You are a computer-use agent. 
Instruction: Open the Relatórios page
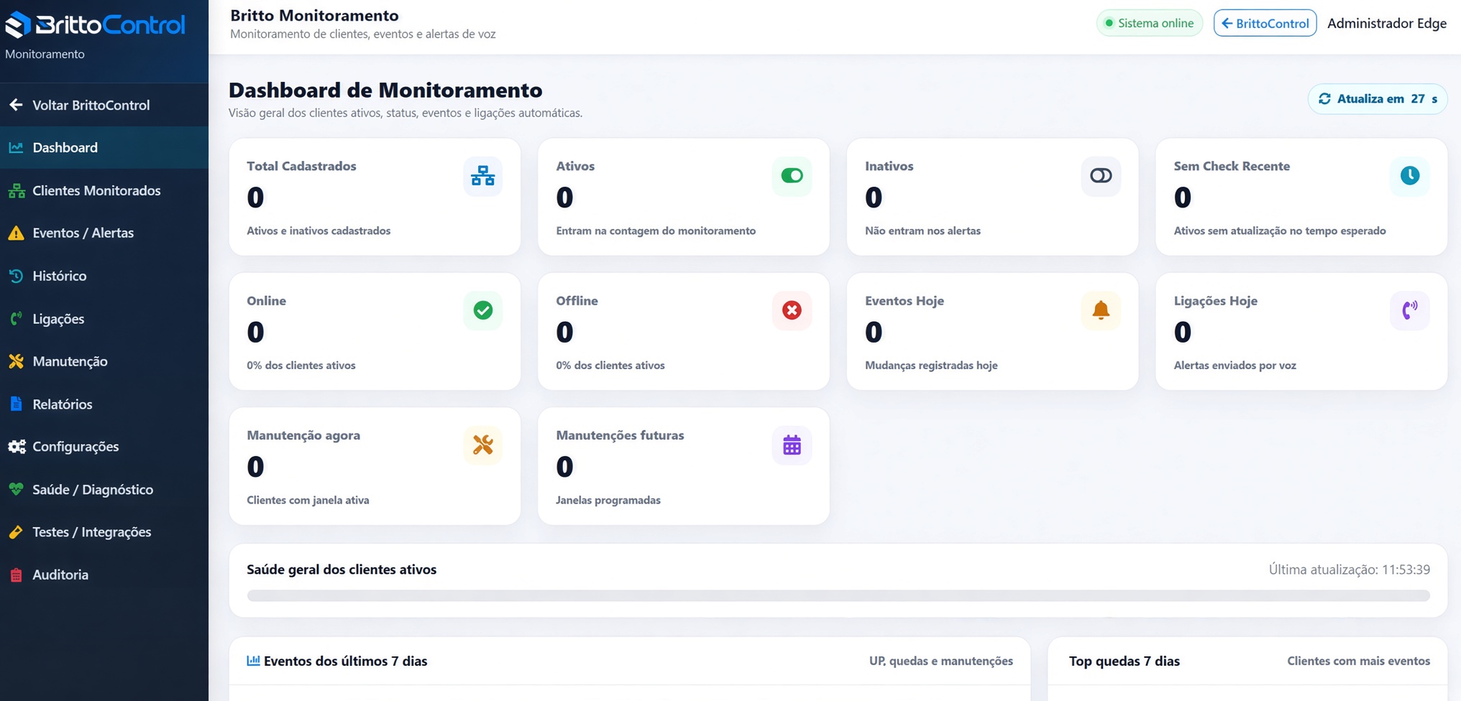(104, 404)
